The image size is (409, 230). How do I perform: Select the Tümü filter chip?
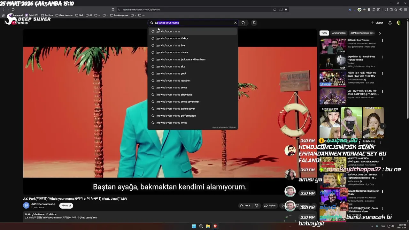(x=324, y=33)
